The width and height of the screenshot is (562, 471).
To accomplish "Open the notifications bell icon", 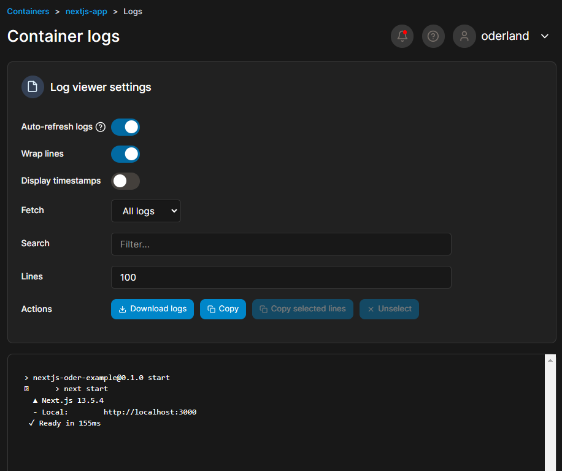I will [x=402, y=36].
